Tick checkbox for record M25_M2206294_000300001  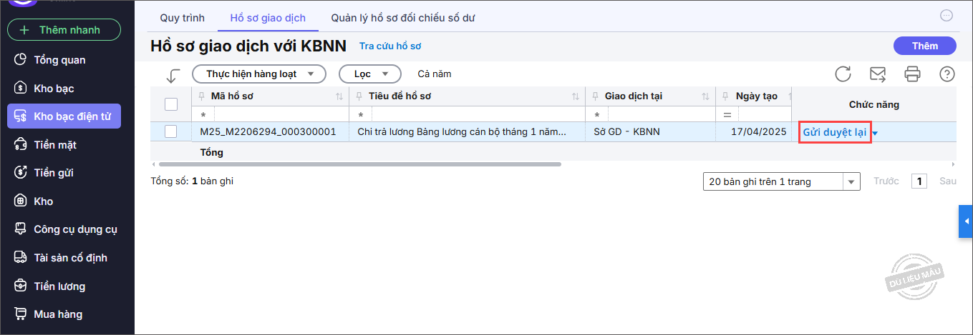pos(171,131)
